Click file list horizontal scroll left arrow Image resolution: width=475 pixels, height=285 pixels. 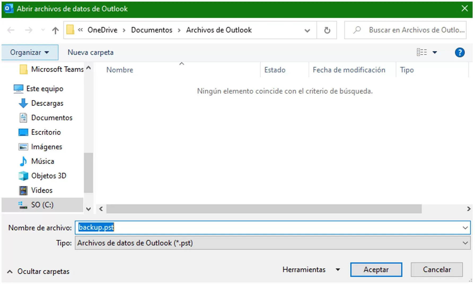pos(101,209)
